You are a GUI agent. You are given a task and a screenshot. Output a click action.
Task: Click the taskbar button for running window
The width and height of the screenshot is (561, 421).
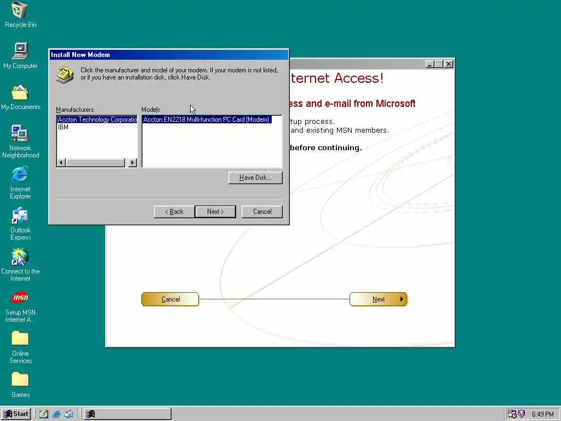pyautogui.click(x=127, y=414)
